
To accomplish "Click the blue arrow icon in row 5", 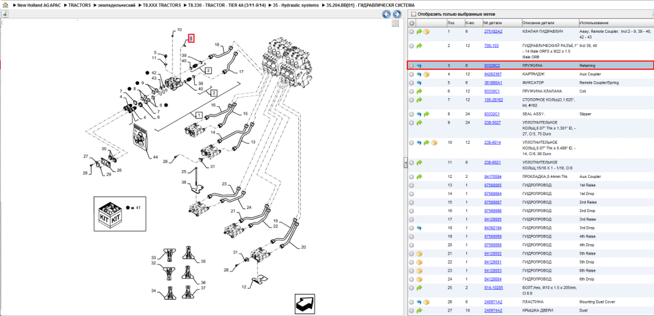I will pos(419,82).
